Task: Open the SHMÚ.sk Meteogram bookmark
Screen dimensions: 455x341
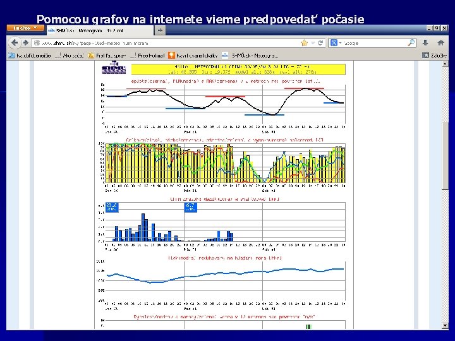Action: pos(250,56)
